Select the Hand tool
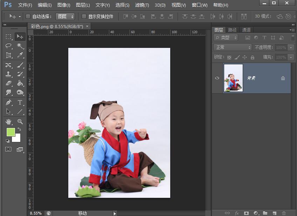This screenshot has height=216, width=297. pyautogui.click(x=8, y=122)
